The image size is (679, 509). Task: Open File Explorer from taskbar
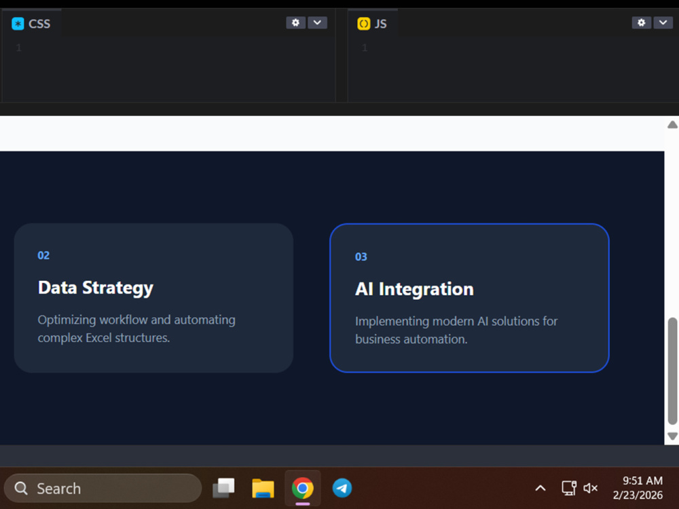point(263,488)
